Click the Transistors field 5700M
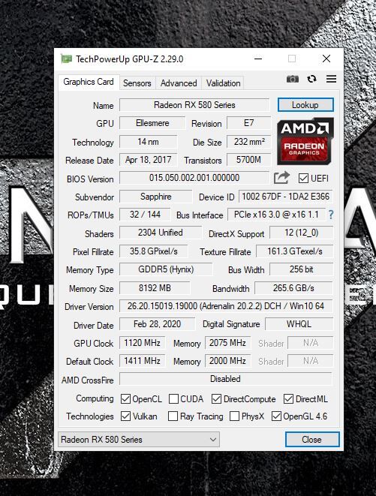This screenshot has height=496, width=376. [x=248, y=160]
